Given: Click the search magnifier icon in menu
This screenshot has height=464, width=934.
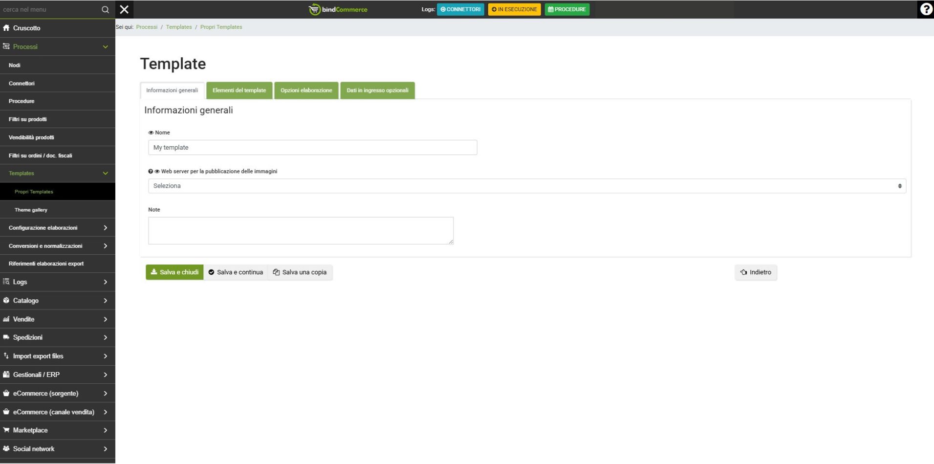Looking at the screenshot, I should 105,10.
